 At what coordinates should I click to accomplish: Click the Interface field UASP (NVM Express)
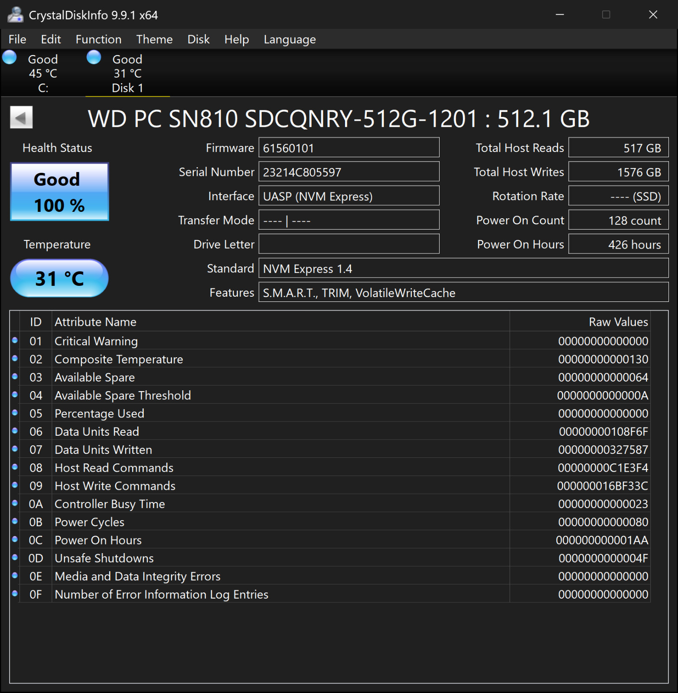(349, 196)
